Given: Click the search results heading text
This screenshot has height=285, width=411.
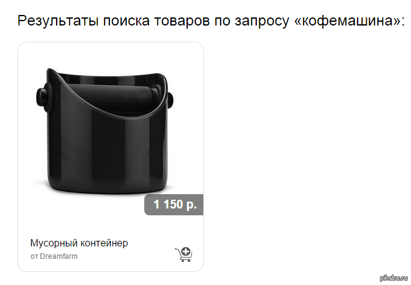Looking at the screenshot, I should pos(211,21).
